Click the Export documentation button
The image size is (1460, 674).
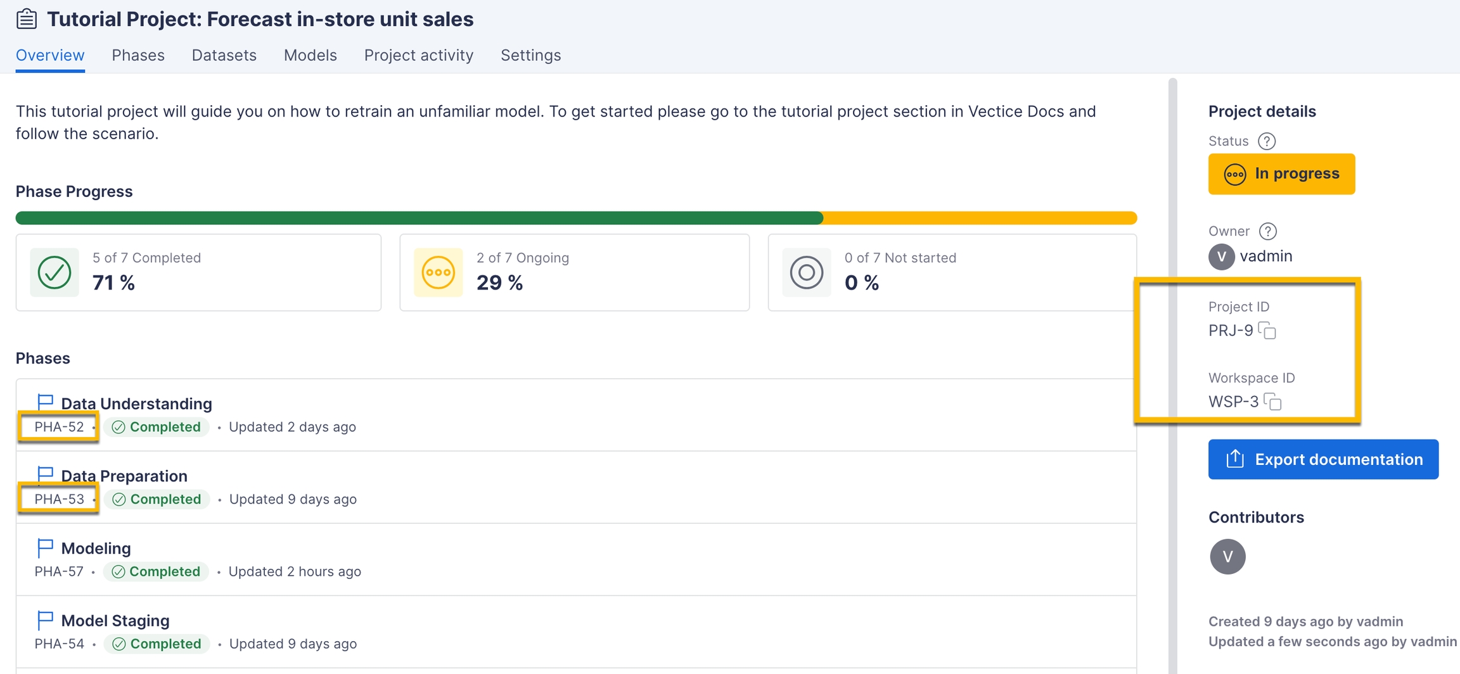pyautogui.click(x=1323, y=459)
